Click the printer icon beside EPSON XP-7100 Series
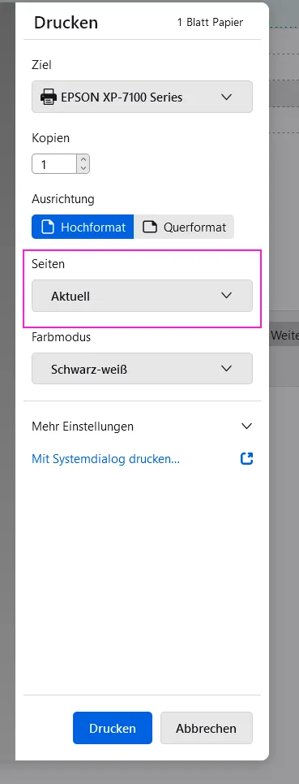The width and height of the screenshot is (299, 784). pyautogui.click(x=49, y=97)
